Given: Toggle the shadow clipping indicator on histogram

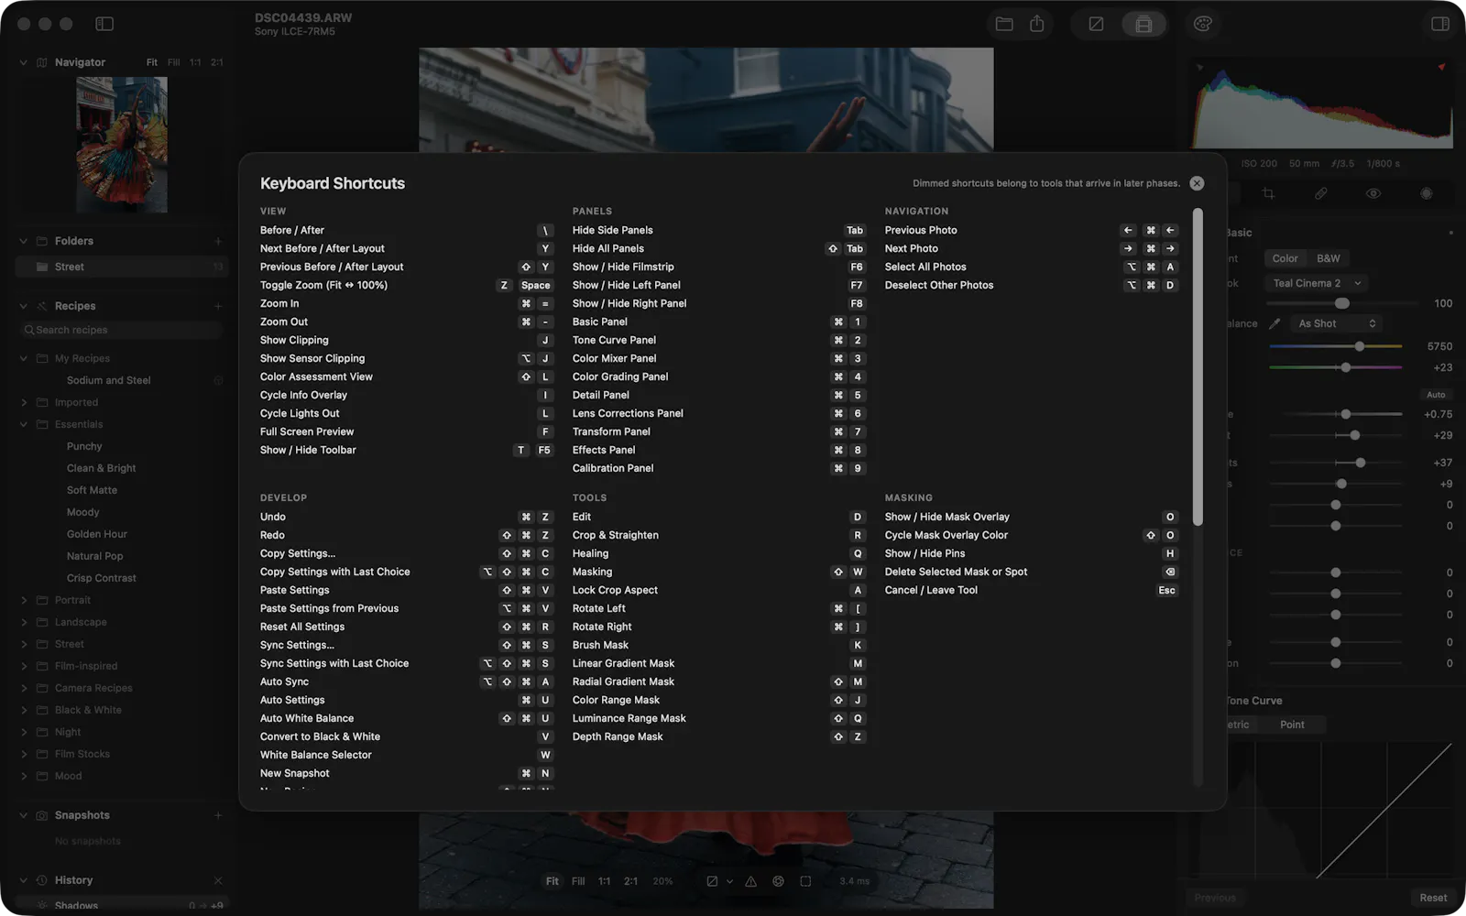Looking at the screenshot, I should click(x=1200, y=67).
